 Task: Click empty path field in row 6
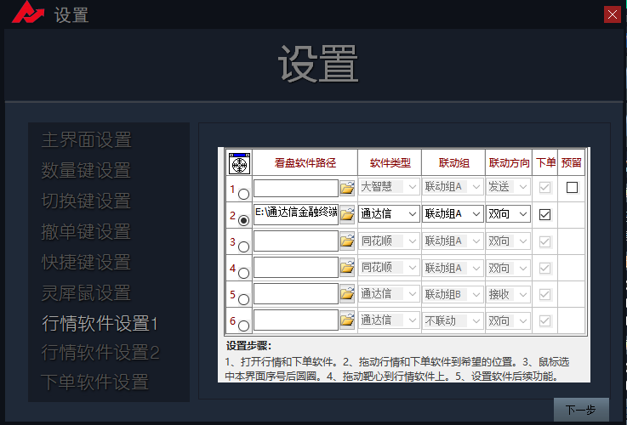(x=296, y=320)
